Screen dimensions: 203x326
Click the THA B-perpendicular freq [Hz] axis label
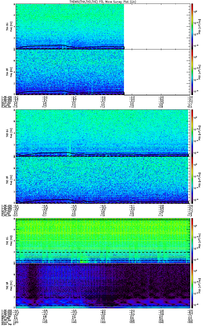point(12,26)
